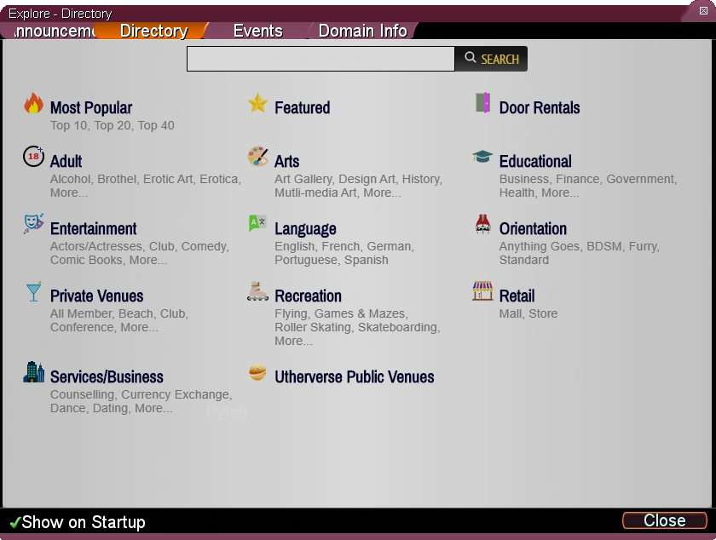This screenshot has height=540, width=716.
Task: Click the flame icon beside Most Popular
Action: [x=33, y=103]
